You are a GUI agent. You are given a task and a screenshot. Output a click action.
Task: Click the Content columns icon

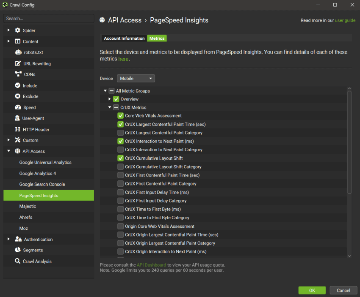point(17,41)
